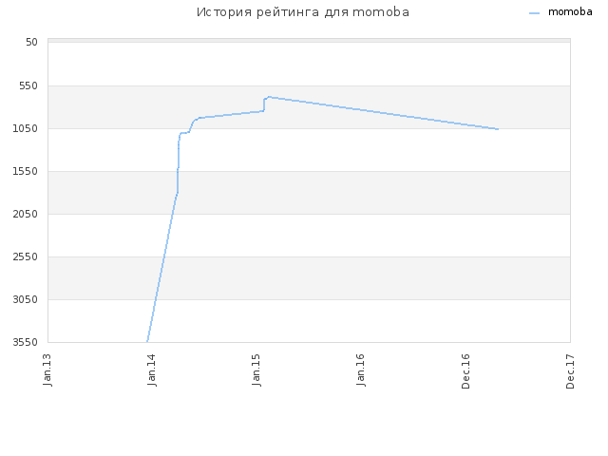
Task: Click the 2550 y-axis label
Action: tap(26, 256)
